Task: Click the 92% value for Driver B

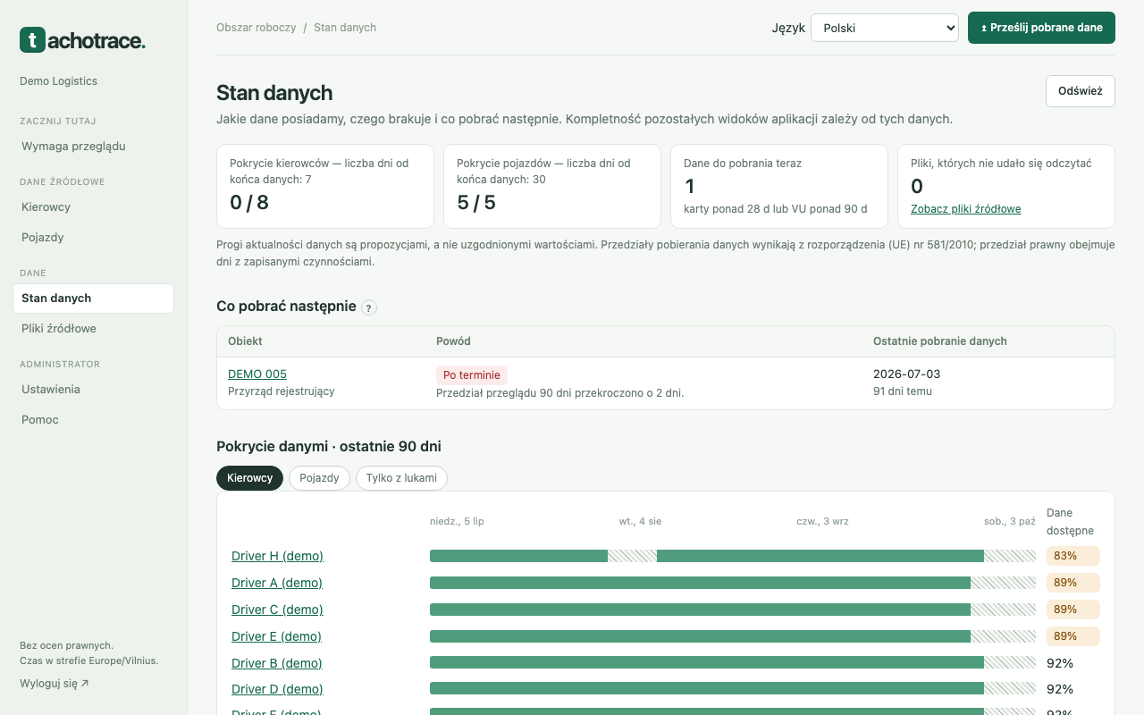Action: [x=1060, y=663]
